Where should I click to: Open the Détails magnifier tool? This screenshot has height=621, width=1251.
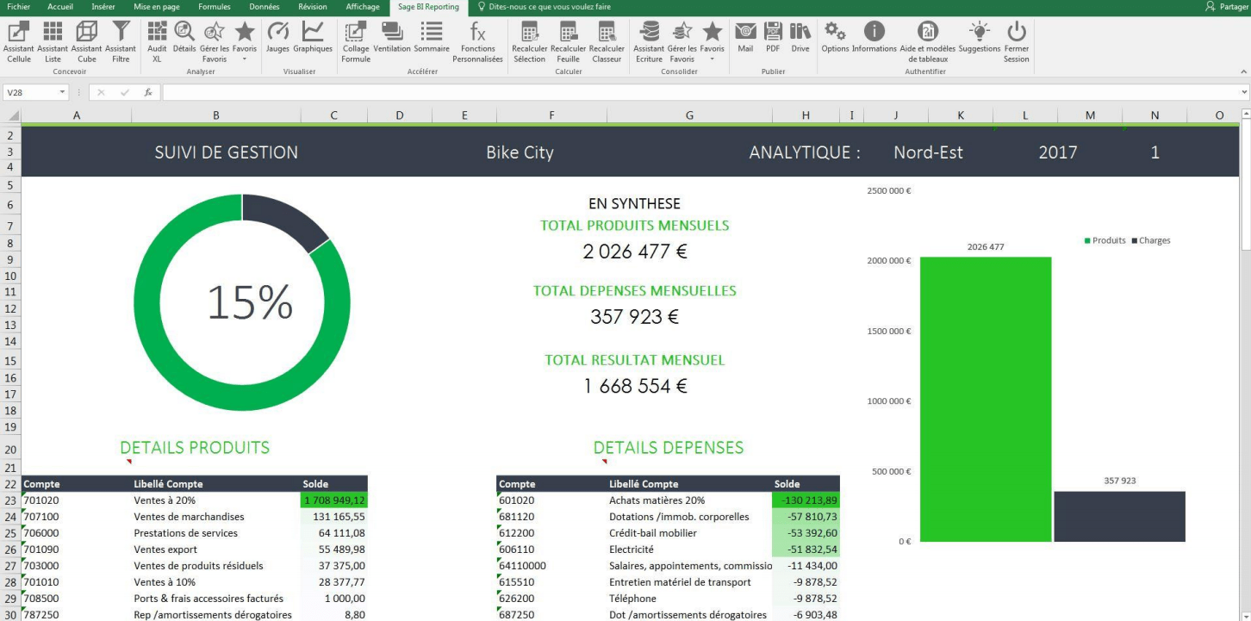tap(184, 37)
